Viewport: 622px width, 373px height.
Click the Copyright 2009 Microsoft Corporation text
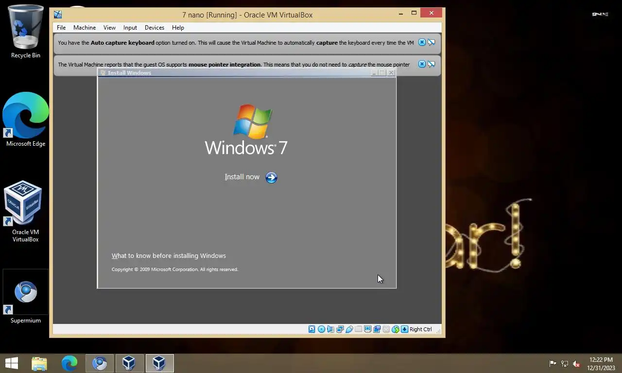[175, 269]
